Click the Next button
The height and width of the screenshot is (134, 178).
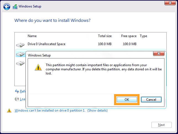(x=161, y=125)
